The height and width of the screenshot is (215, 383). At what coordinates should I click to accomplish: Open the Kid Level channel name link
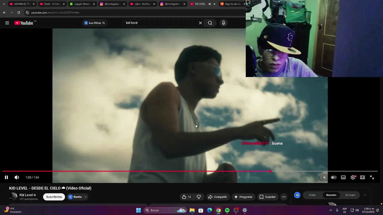26,195
